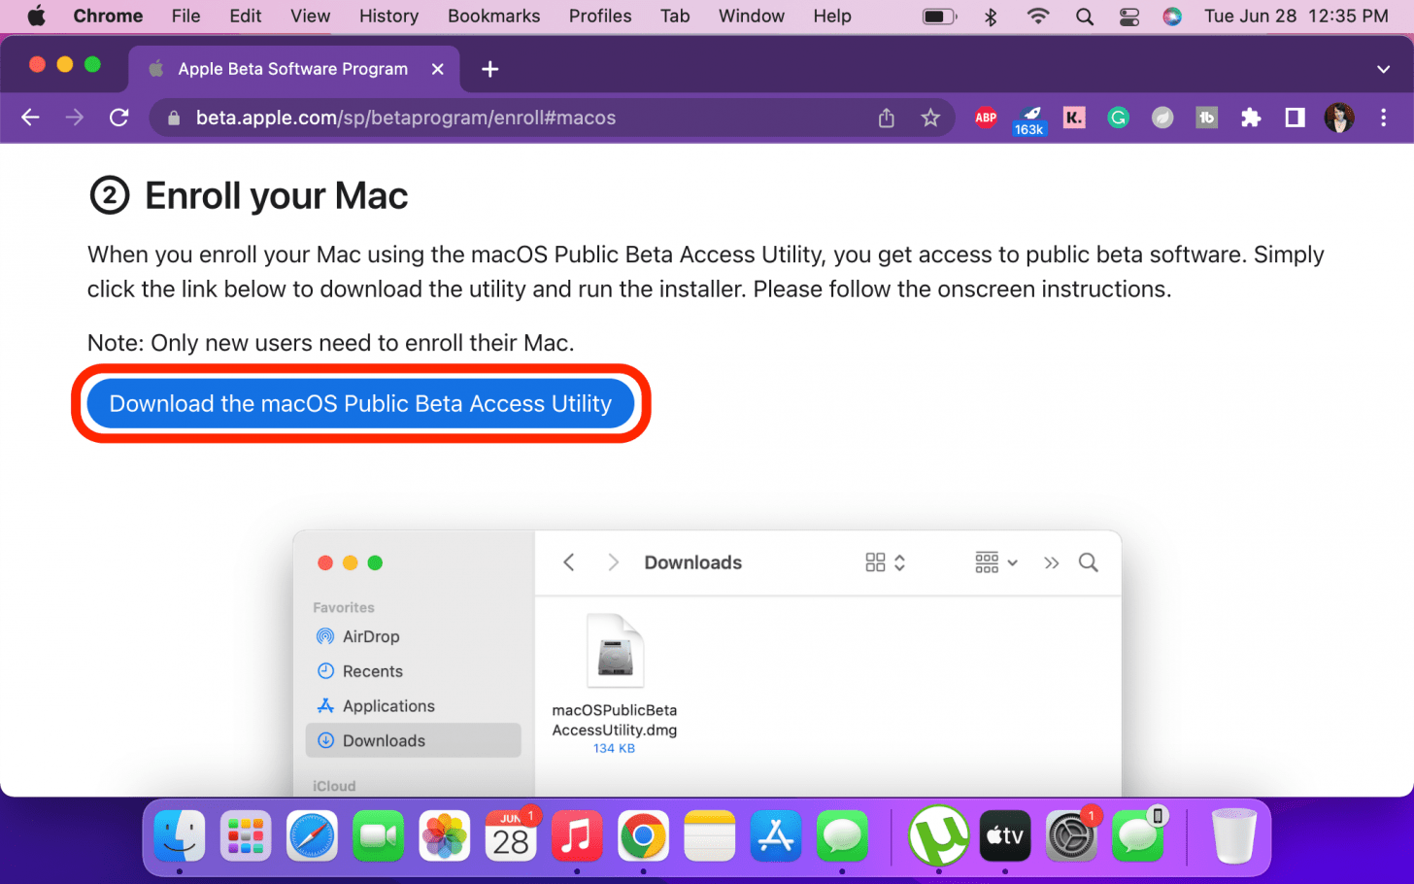Screen dimensions: 1414x884
Task: Open the Bookmarks menu
Action: [493, 17]
